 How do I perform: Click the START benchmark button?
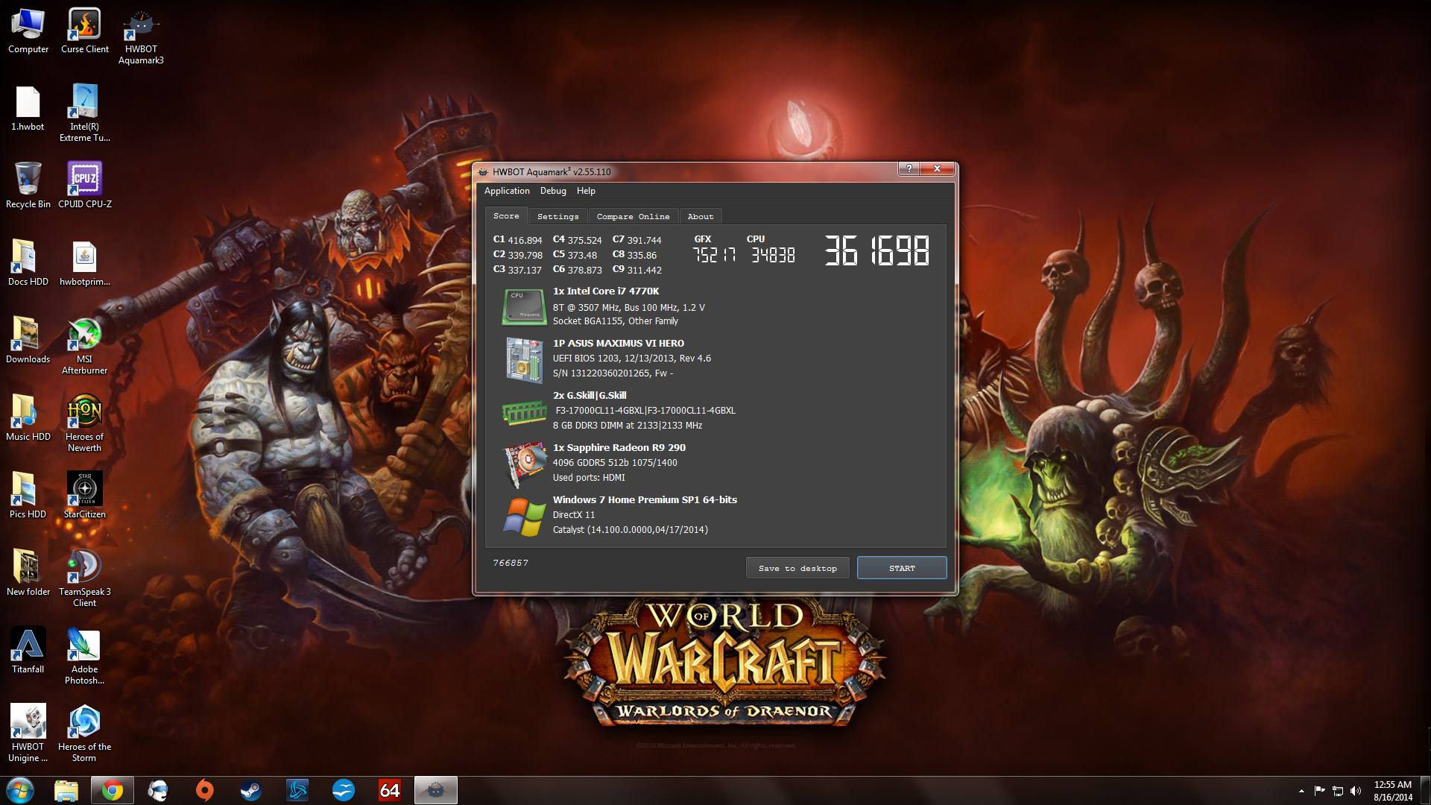902,568
